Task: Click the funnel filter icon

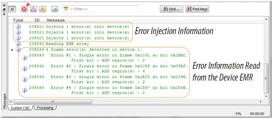Action: click(66, 9)
